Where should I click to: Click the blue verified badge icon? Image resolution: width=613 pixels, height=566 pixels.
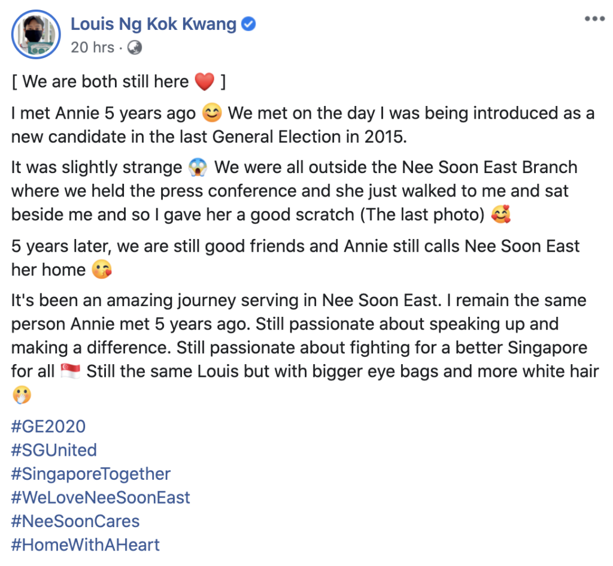pos(247,24)
